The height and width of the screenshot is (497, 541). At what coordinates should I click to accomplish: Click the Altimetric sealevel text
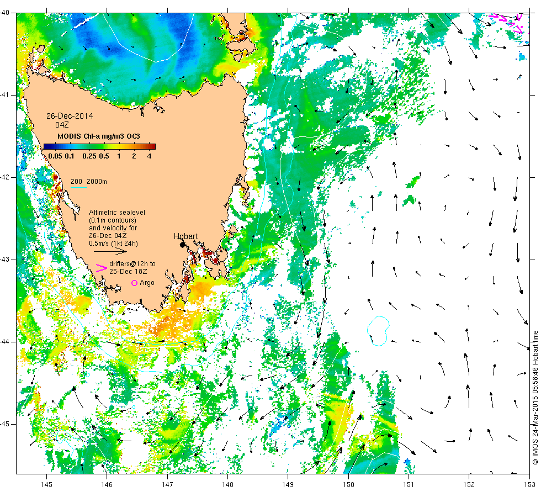pos(117,213)
